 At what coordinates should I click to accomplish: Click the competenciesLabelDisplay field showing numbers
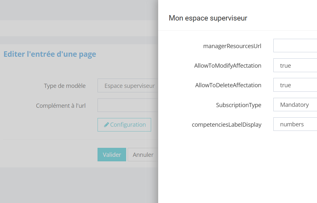tap(295, 124)
